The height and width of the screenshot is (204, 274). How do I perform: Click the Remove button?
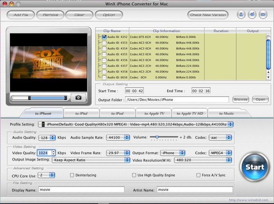pyautogui.click(x=50, y=15)
